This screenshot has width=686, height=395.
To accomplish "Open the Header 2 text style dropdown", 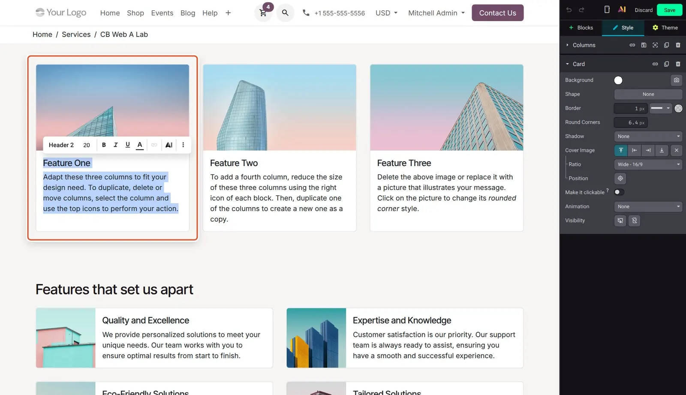I will 61,145.
